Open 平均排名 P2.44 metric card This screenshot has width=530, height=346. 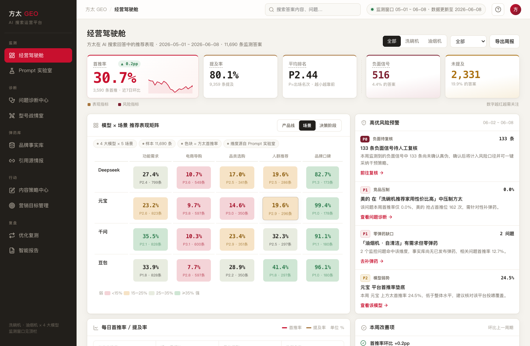click(320, 77)
